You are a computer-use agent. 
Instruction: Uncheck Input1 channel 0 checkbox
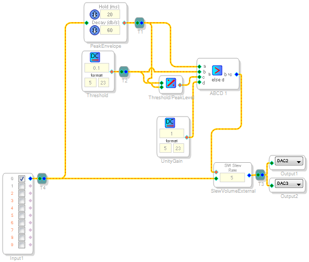(22, 179)
